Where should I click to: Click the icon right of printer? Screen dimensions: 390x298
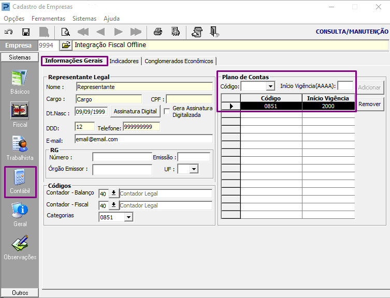[176, 32]
